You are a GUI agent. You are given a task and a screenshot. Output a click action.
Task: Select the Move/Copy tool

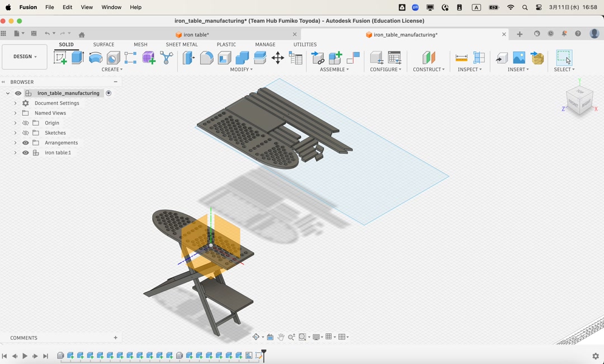tap(278, 58)
